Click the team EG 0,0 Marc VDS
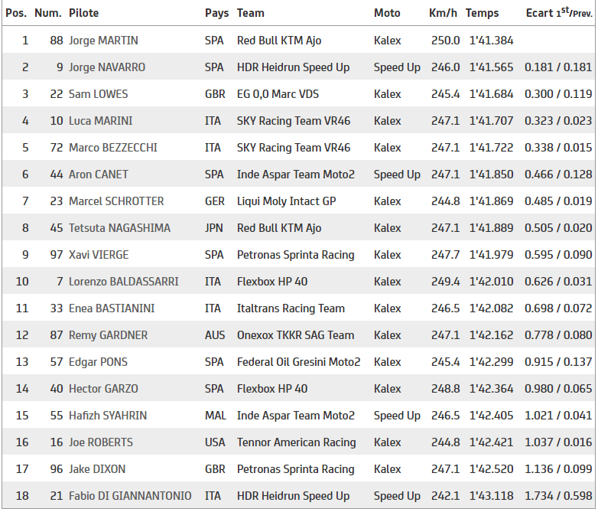 pyautogui.click(x=278, y=94)
